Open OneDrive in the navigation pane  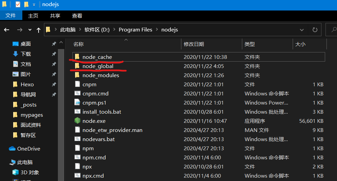pyautogui.click(x=28, y=149)
